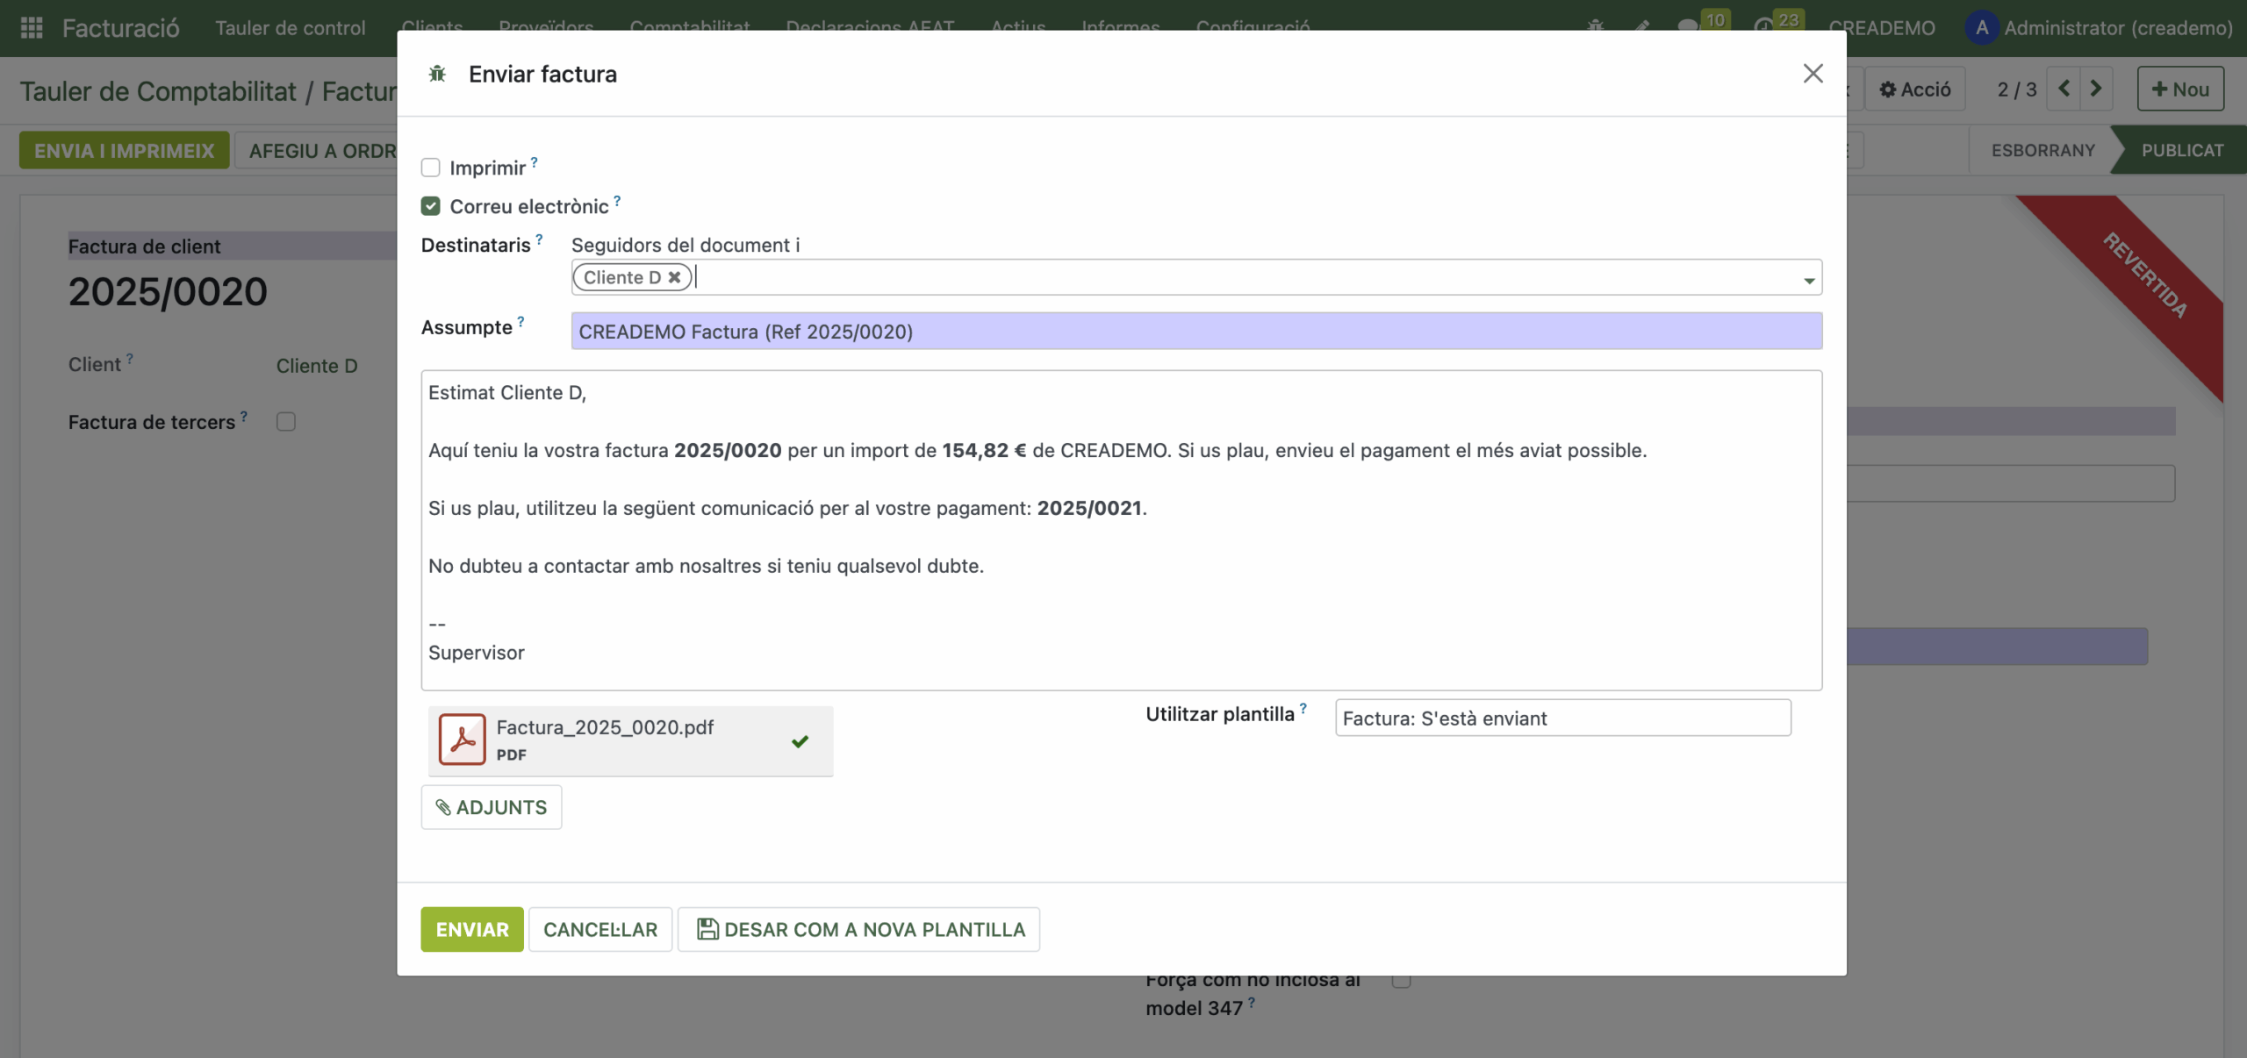Image resolution: width=2247 pixels, height=1058 pixels.
Task: Open Tauler de control menu
Action: point(290,28)
